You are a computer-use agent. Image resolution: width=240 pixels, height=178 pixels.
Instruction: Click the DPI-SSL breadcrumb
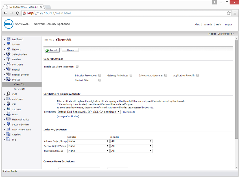click(x=49, y=40)
